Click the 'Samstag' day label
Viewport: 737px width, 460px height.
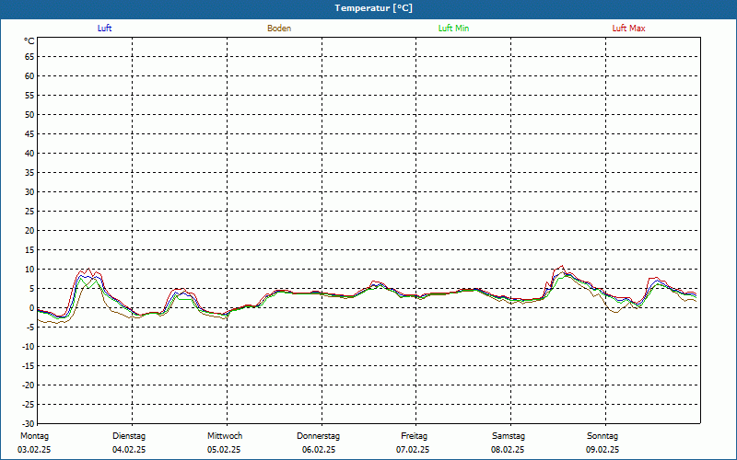point(509,436)
